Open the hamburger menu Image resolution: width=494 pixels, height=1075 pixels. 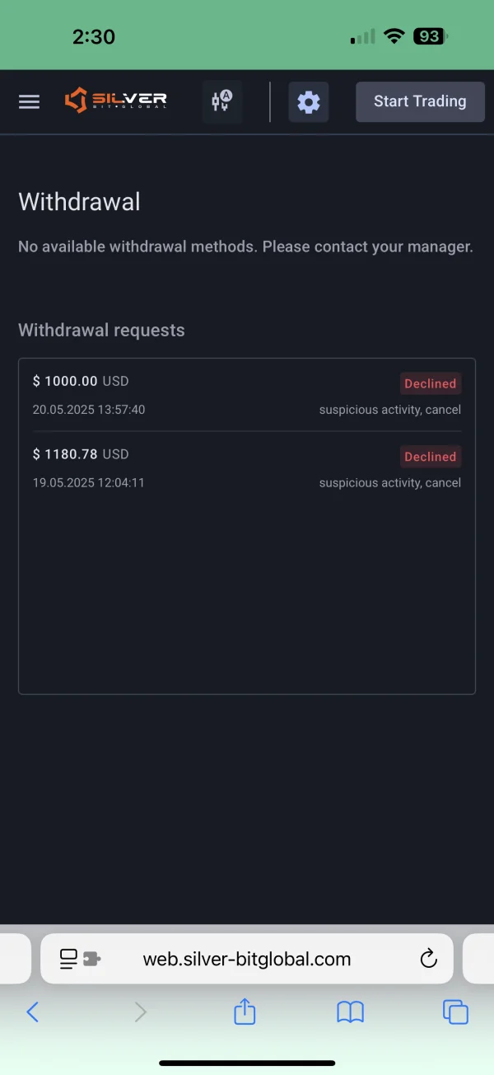click(29, 102)
